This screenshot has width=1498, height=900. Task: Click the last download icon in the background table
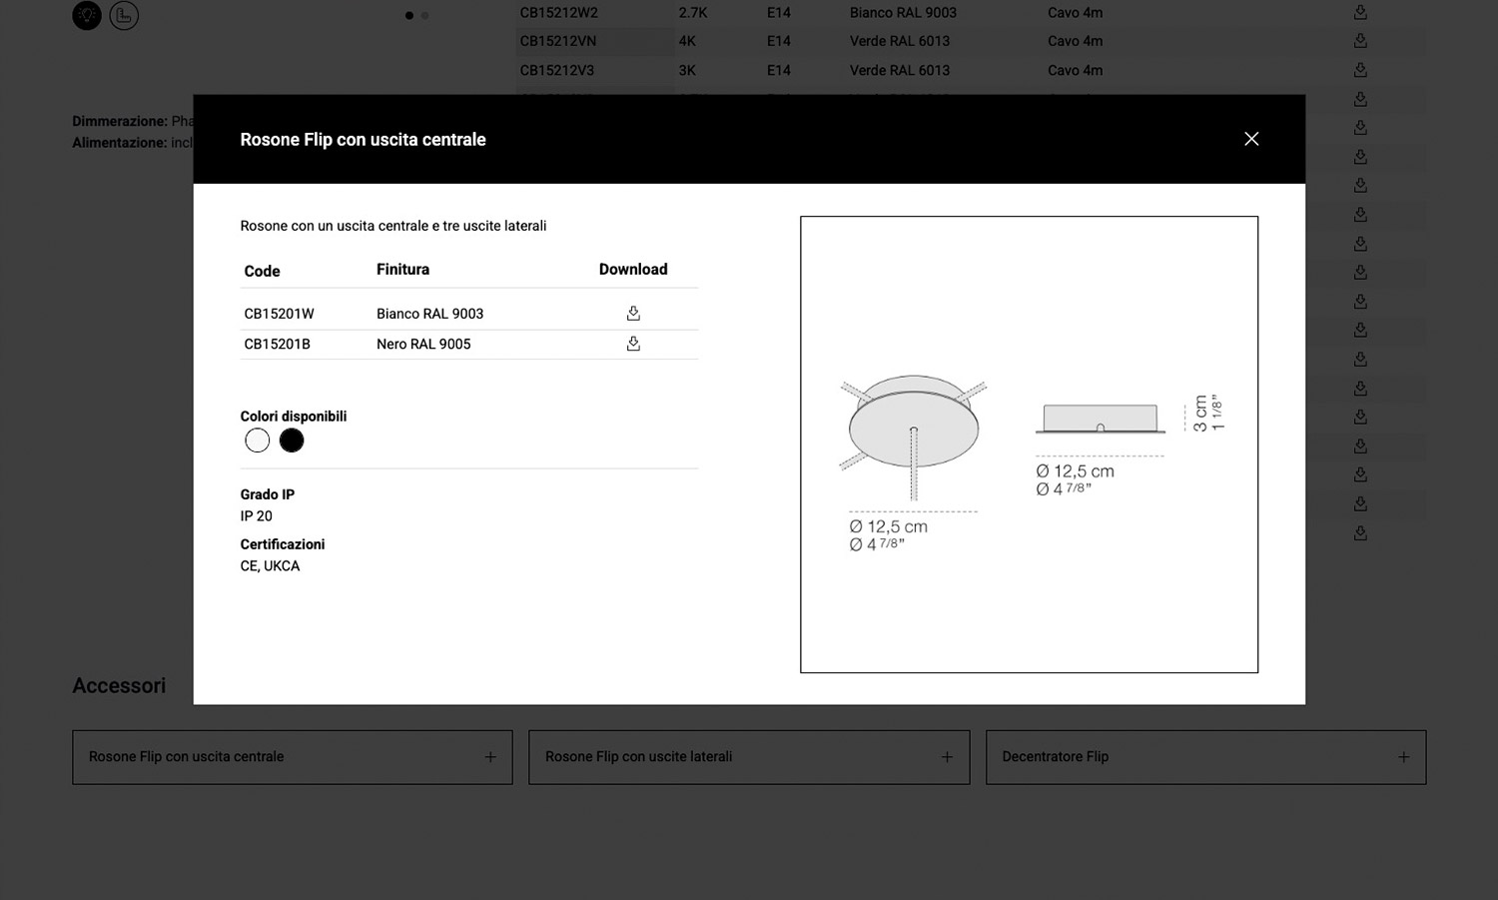[x=1360, y=533]
